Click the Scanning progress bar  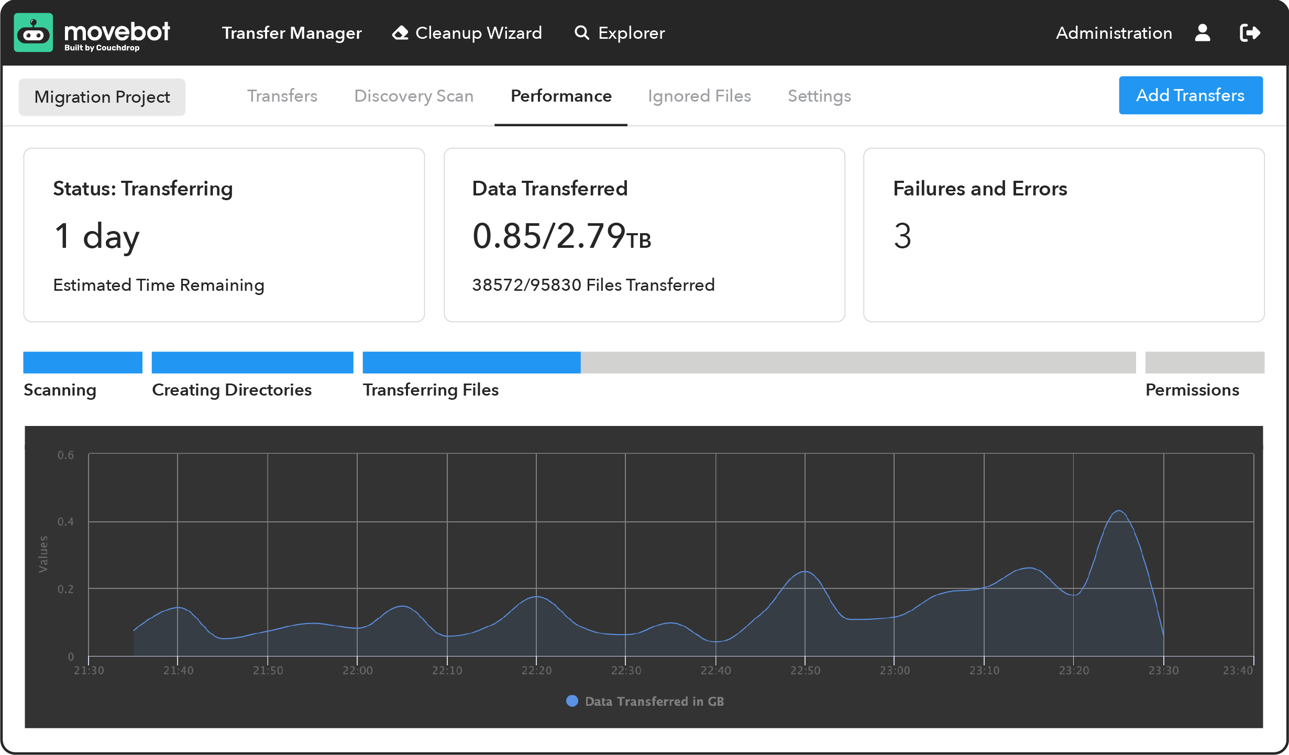pos(83,363)
